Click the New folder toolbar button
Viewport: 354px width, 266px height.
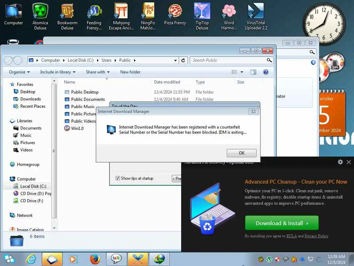point(130,72)
